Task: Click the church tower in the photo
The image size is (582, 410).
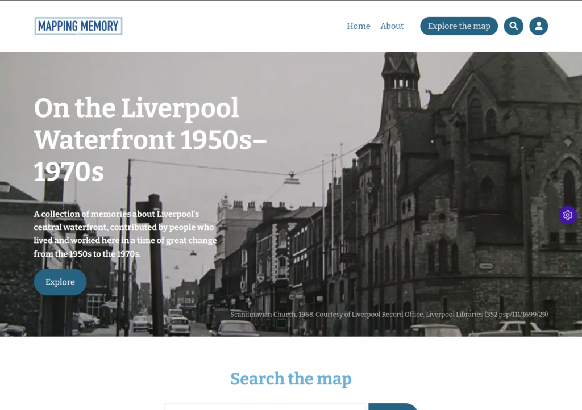Action: tap(400, 85)
